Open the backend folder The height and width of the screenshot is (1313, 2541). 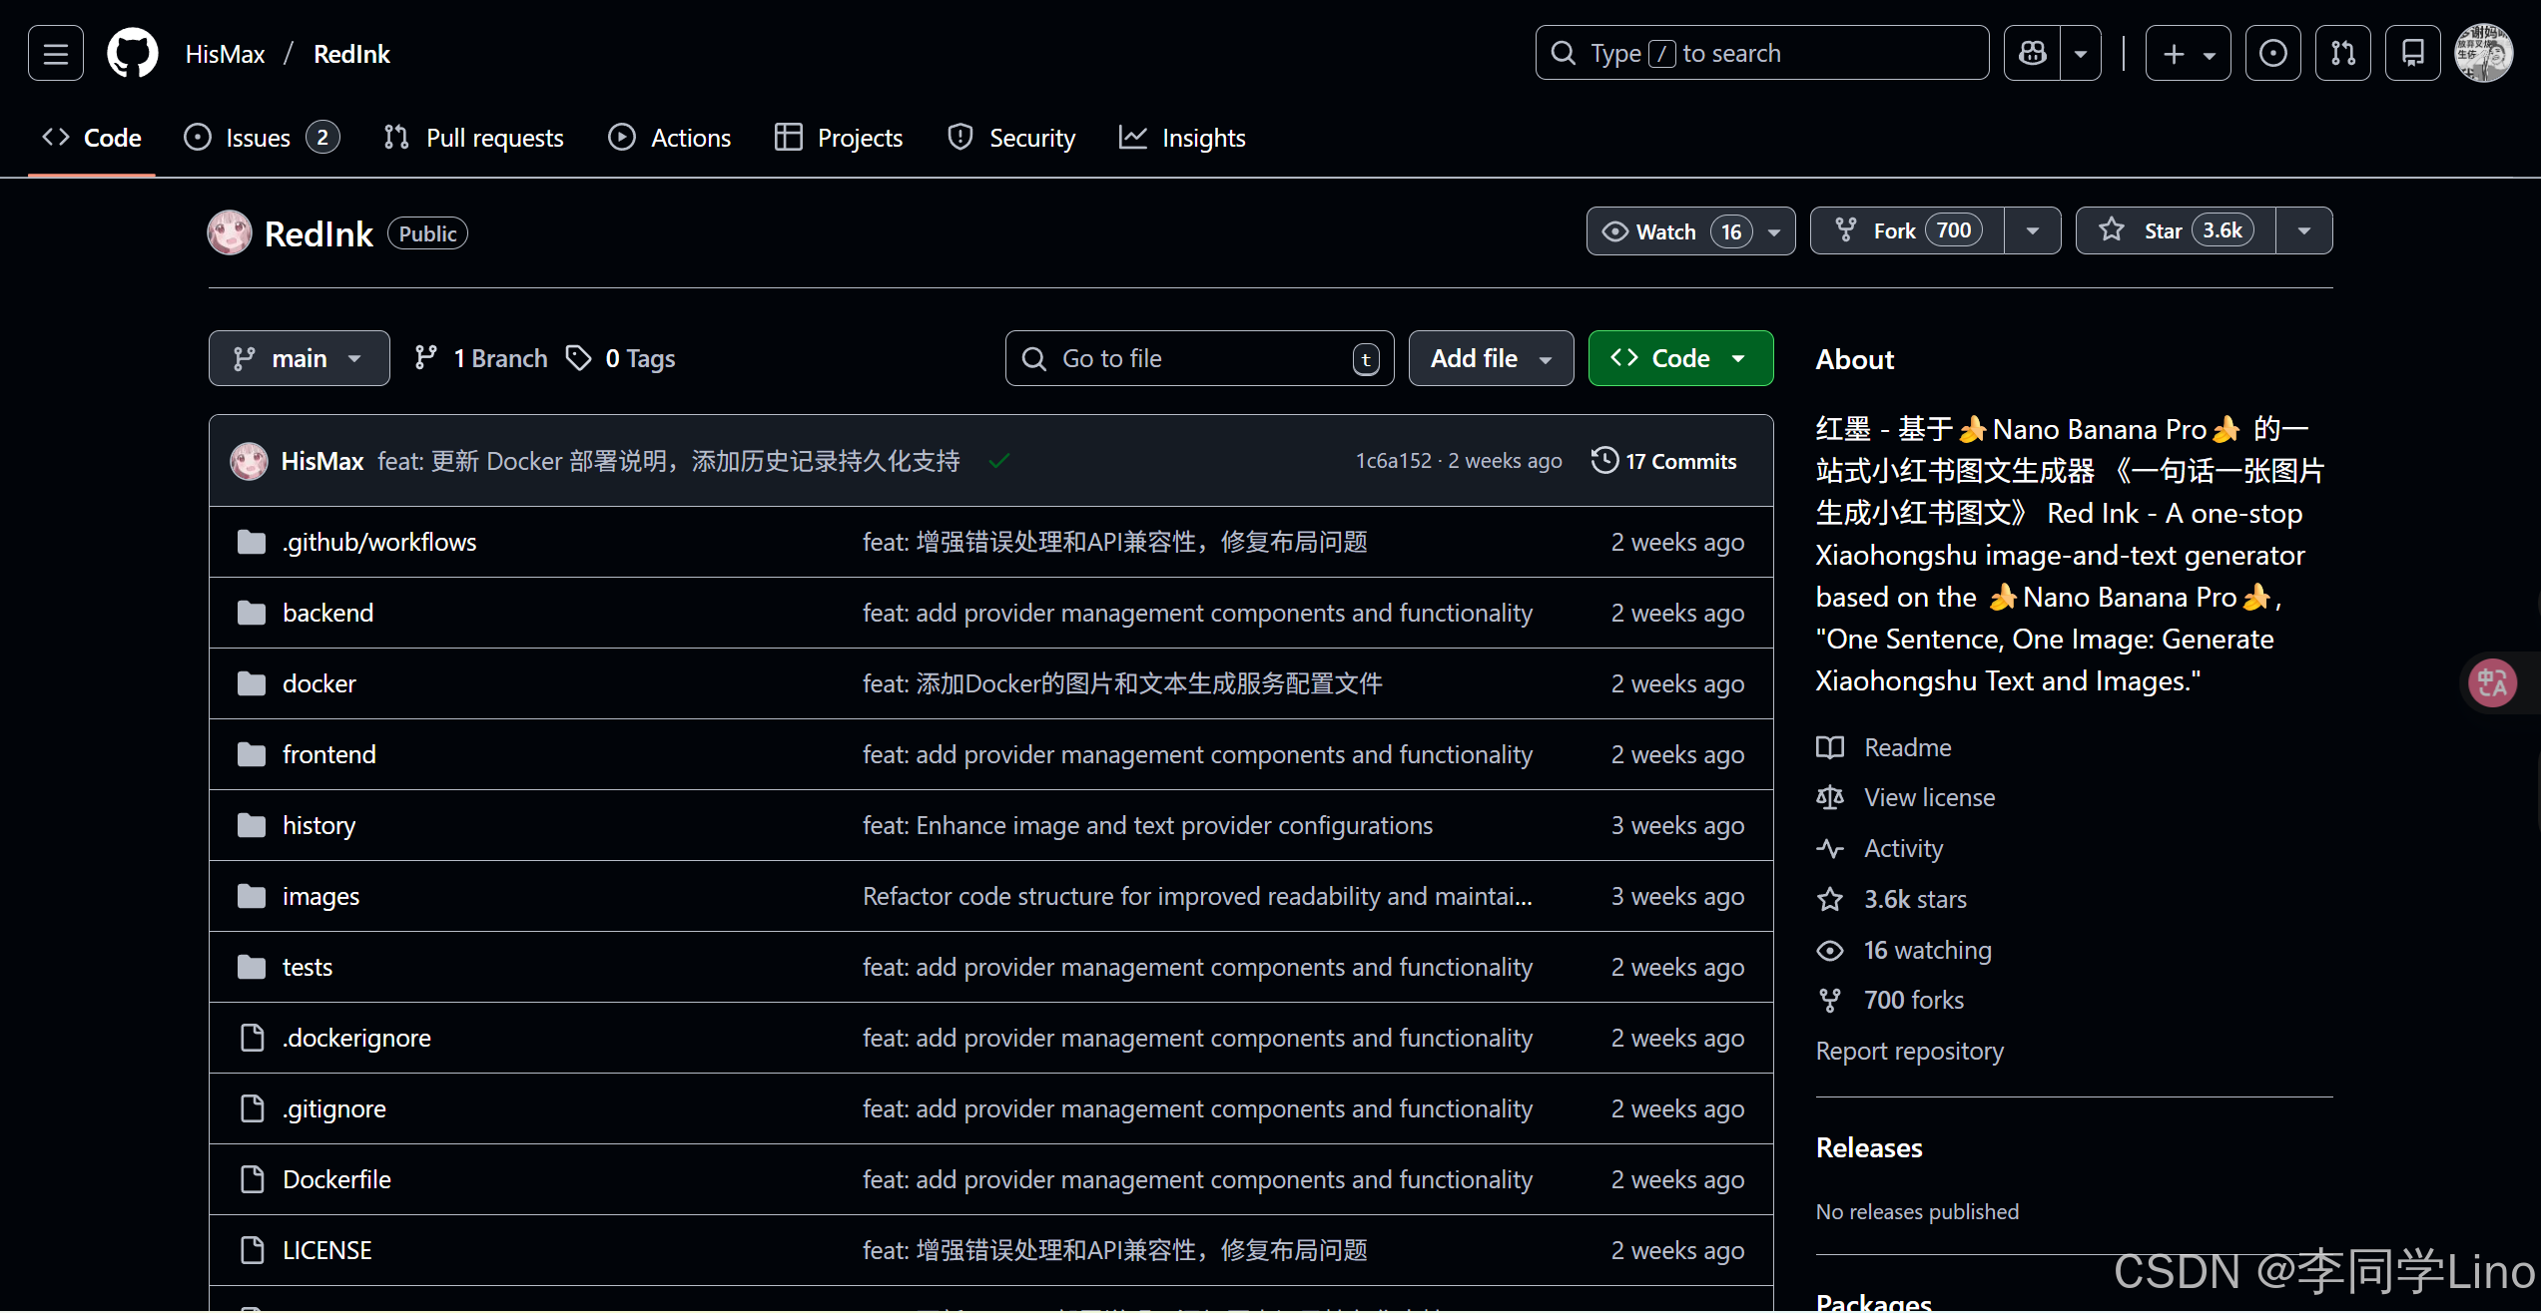click(x=327, y=613)
